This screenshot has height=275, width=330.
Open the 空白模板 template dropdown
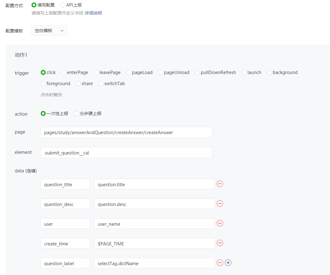(x=49, y=31)
